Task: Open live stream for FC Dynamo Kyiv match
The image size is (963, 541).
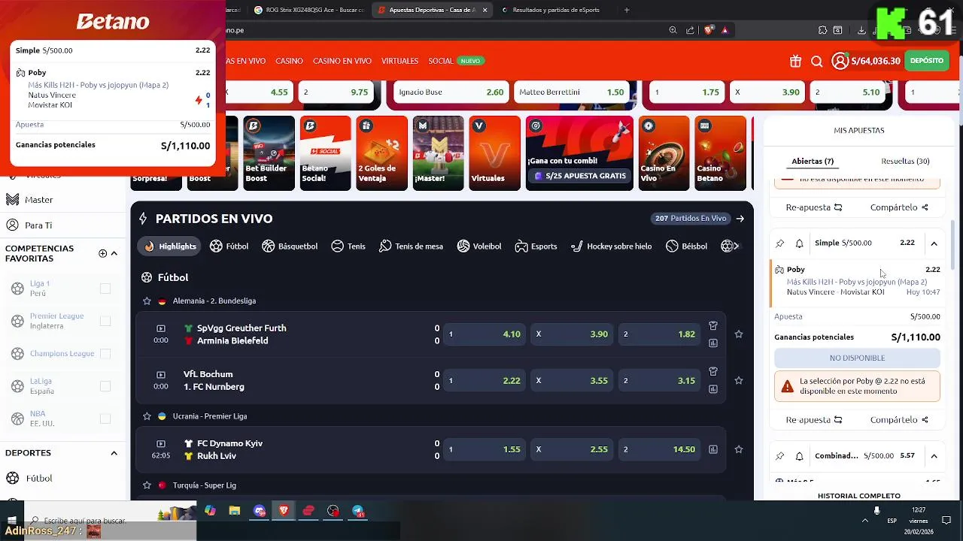Action: pos(160,443)
